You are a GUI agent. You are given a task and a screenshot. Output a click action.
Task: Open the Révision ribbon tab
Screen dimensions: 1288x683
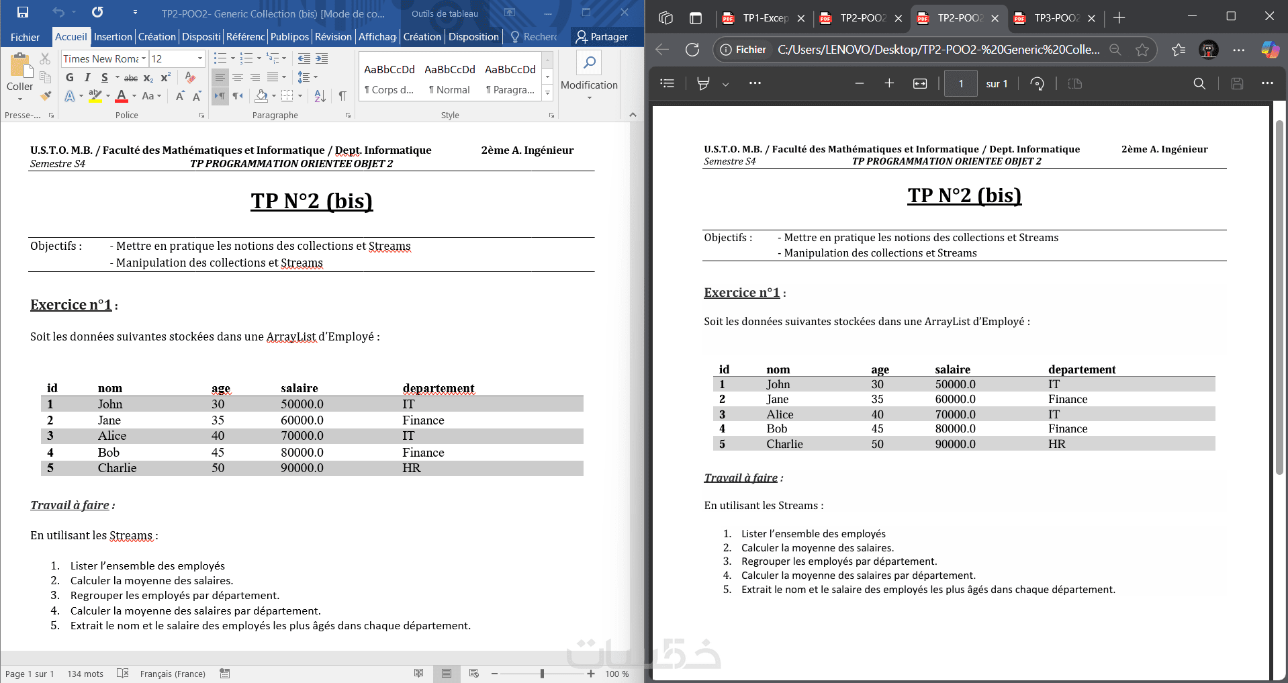click(x=333, y=37)
